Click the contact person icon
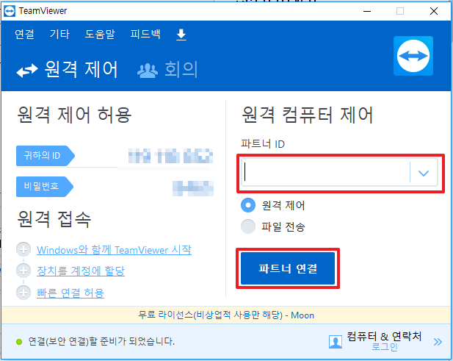 click(x=336, y=342)
